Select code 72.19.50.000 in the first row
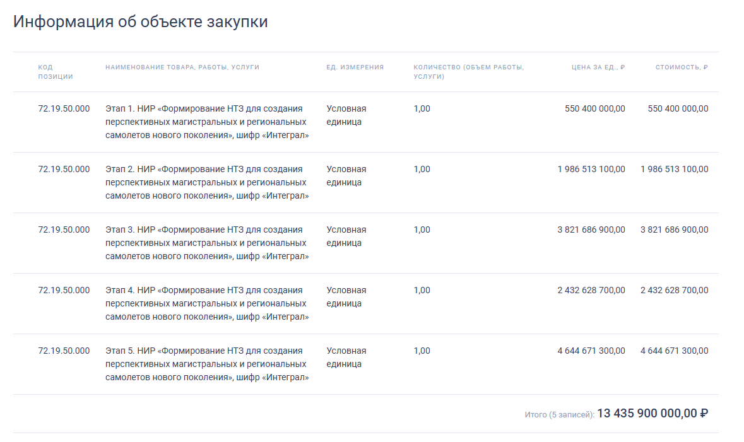The height and width of the screenshot is (442, 744). tap(63, 107)
